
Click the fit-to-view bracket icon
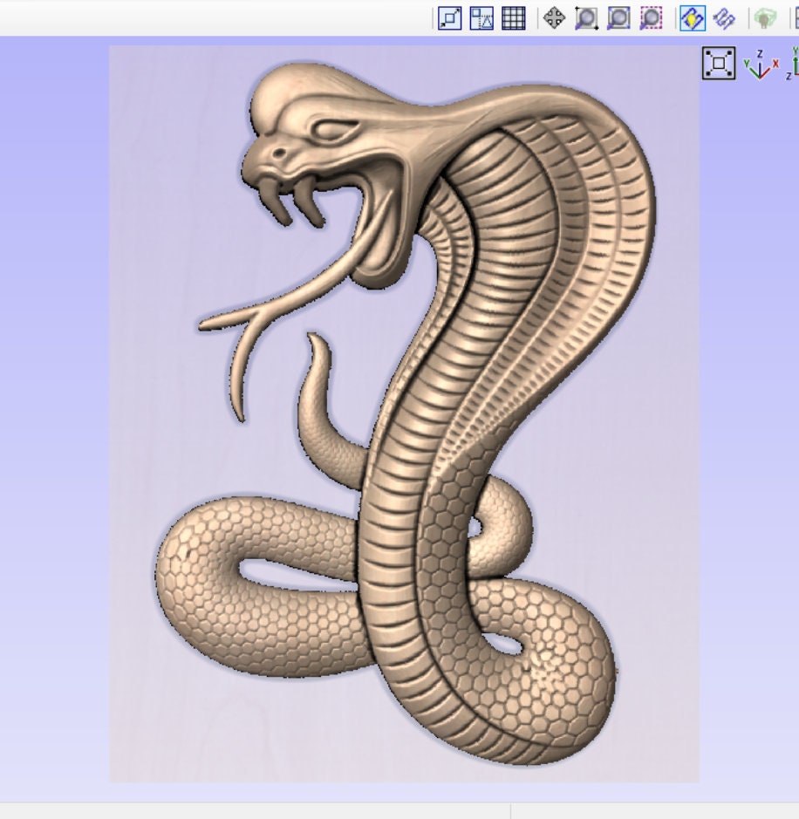pos(717,63)
